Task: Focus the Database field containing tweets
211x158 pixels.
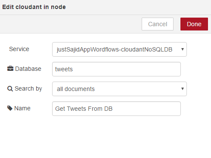Action: point(116,69)
